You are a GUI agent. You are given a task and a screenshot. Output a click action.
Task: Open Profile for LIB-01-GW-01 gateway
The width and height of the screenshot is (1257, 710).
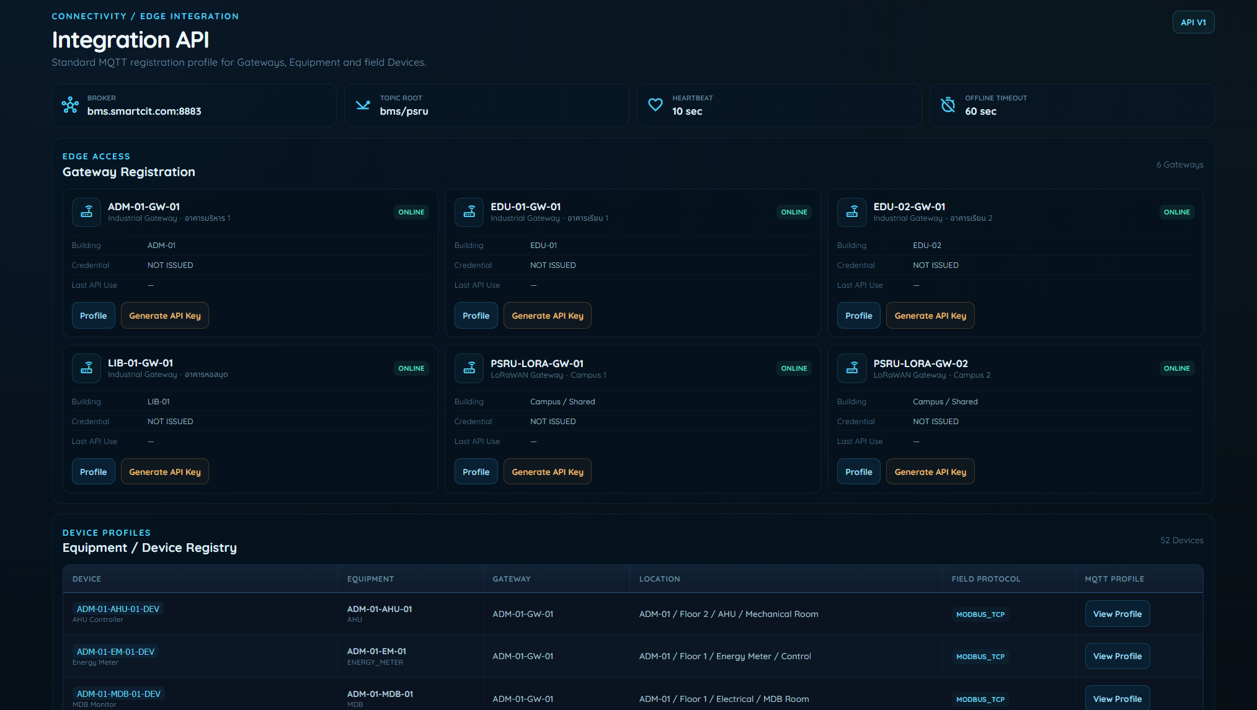pos(94,472)
